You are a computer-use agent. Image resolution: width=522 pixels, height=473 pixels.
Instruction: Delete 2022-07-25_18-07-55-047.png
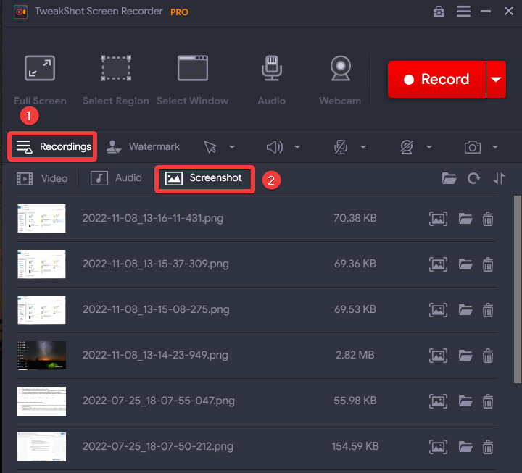pos(488,401)
